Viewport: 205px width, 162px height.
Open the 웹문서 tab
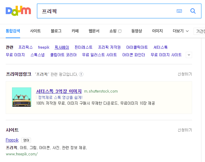94,31
